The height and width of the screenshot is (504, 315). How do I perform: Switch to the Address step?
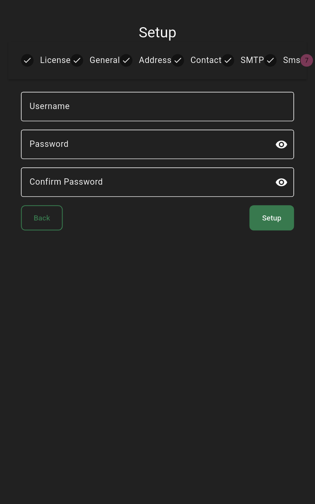(x=155, y=60)
